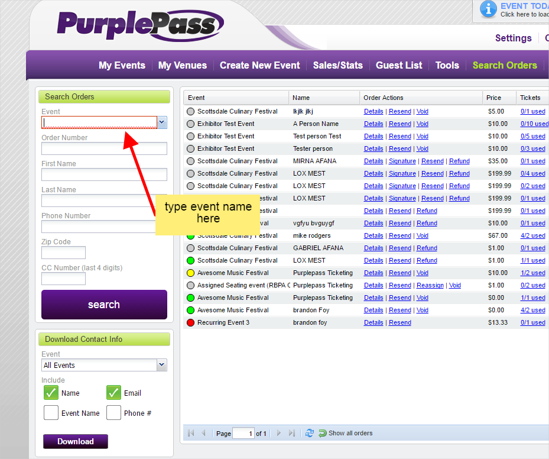Open 4/2 used link for mike rodgers
This screenshot has height=459, width=549.
point(533,236)
